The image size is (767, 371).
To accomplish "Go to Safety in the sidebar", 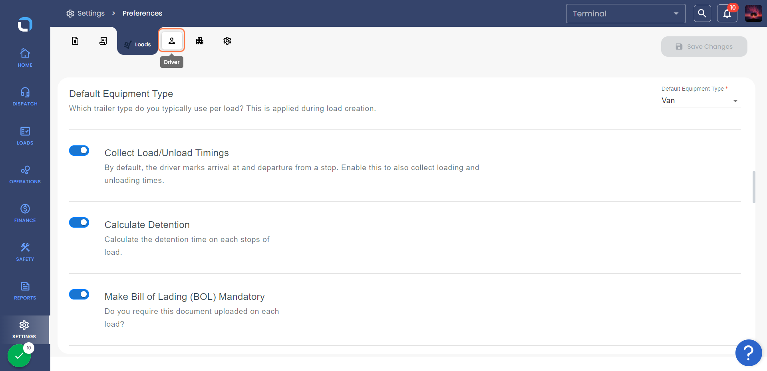I will tap(25, 252).
